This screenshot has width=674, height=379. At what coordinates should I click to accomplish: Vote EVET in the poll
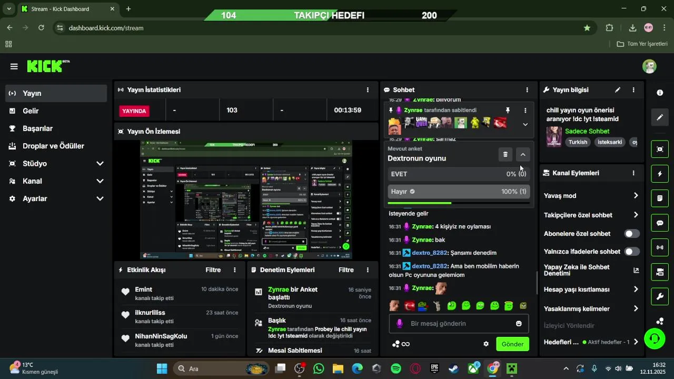[459, 174]
